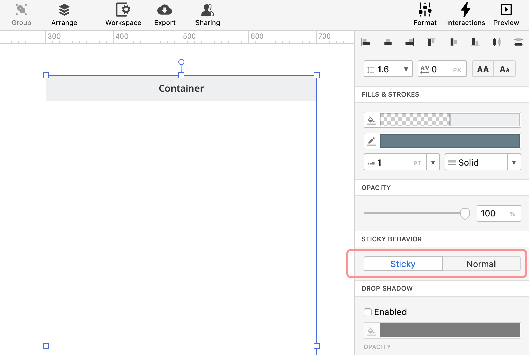Open the Arrange tool in toolbar
Viewport: 529px width, 355px height.
tap(64, 15)
